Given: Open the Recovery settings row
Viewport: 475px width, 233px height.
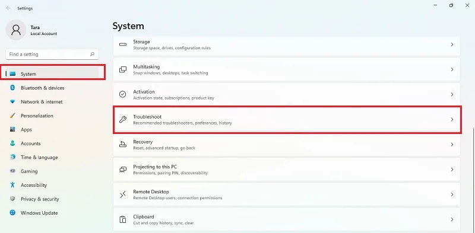Looking at the screenshot, I should 287,144.
